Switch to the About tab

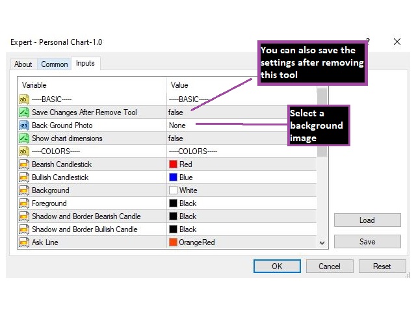point(23,64)
